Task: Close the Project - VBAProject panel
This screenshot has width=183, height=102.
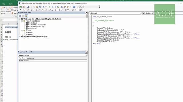Action: click(x=86, y=13)
